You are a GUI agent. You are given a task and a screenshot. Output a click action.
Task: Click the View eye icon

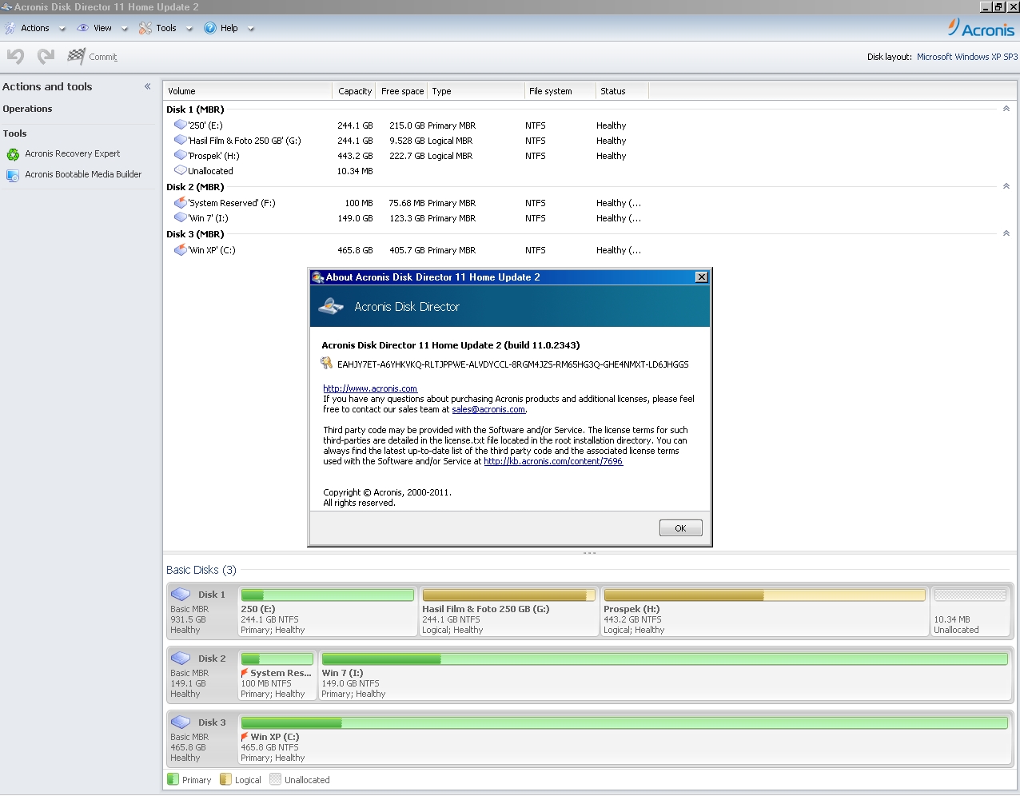click(82, 28)
